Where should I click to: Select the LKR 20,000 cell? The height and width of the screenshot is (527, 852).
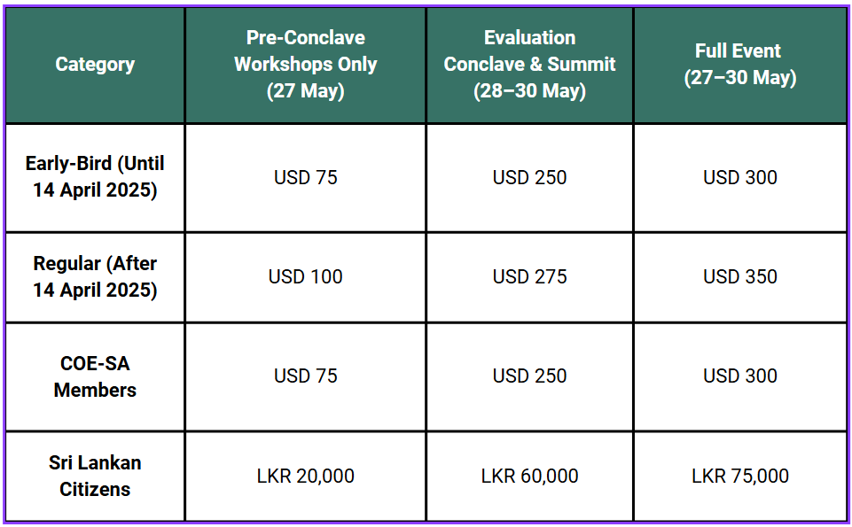tap(305, 476)
